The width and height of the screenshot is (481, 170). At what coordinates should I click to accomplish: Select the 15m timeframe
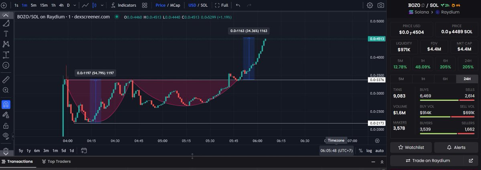[44, 5]
